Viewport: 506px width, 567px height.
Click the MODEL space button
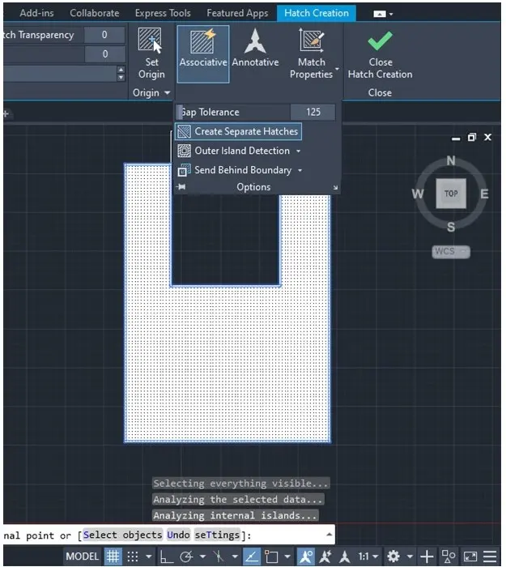pos(82,556)
